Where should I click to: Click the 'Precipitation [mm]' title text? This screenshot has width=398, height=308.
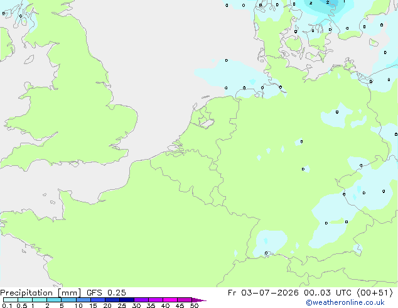(x=40, y=293)
